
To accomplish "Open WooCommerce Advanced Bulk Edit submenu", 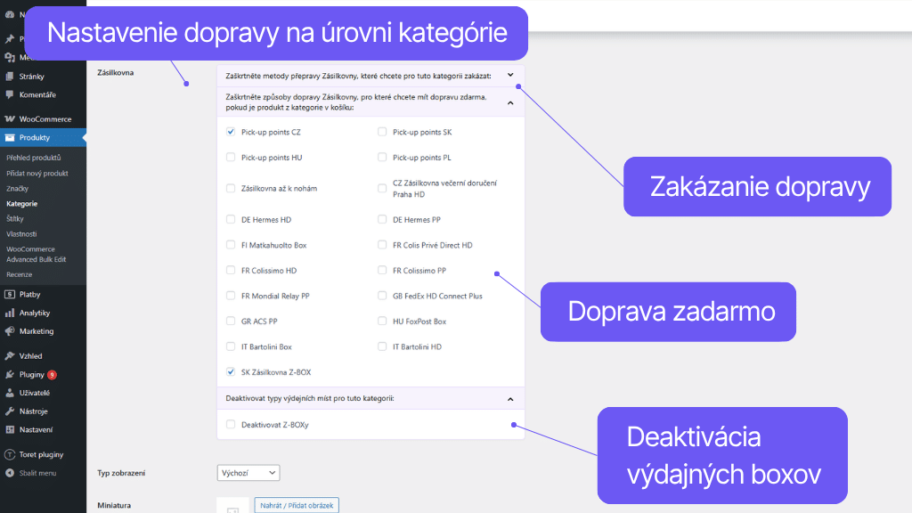I will click(x=36, y=254).
